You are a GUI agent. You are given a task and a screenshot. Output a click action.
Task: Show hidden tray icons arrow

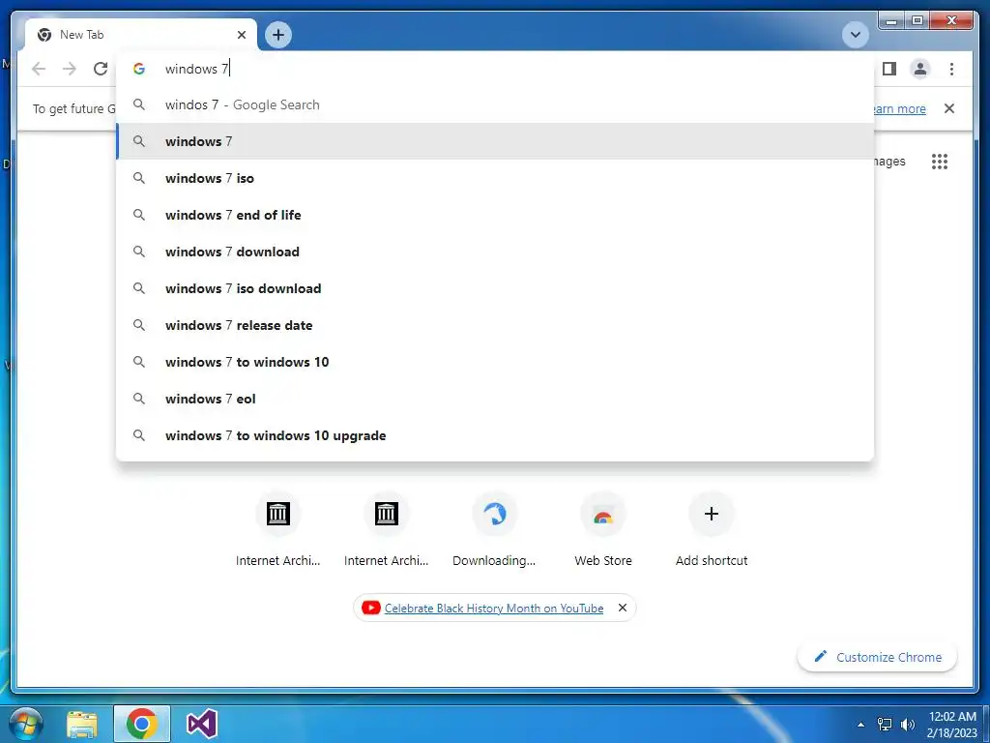tap(860, 725)
